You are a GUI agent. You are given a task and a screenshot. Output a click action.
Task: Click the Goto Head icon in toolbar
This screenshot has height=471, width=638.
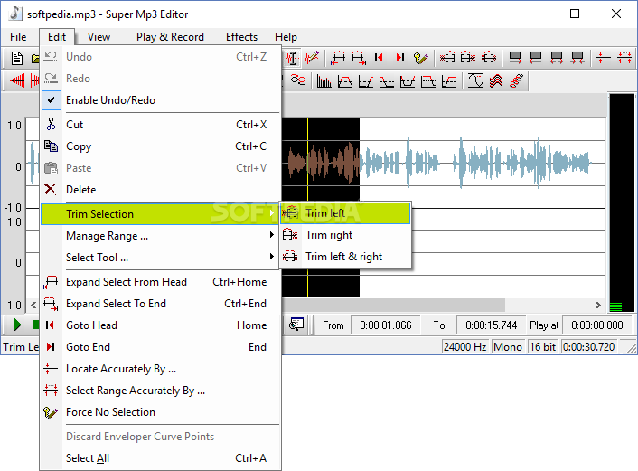(380, 58)
